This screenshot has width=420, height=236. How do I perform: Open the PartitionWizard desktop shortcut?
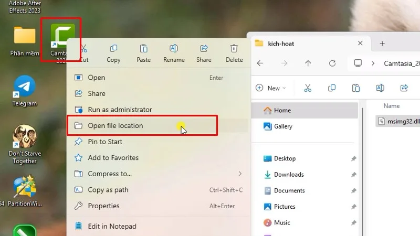coord(25,190)
